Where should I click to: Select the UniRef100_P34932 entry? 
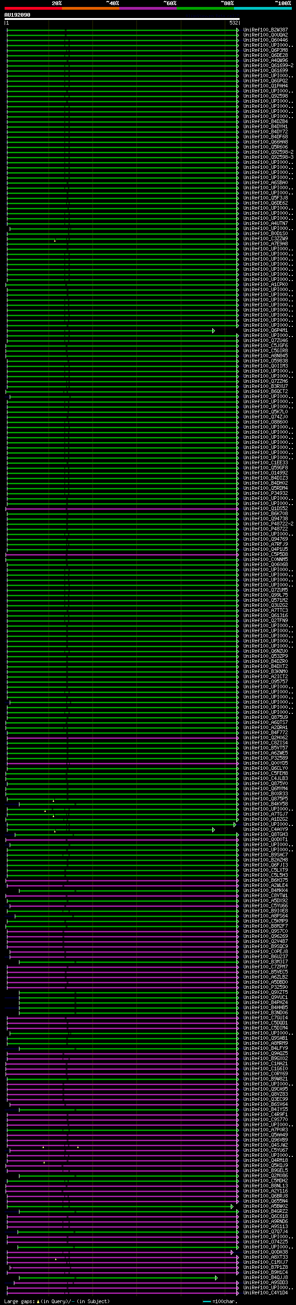pyautogui.click(x=265, y=493)
